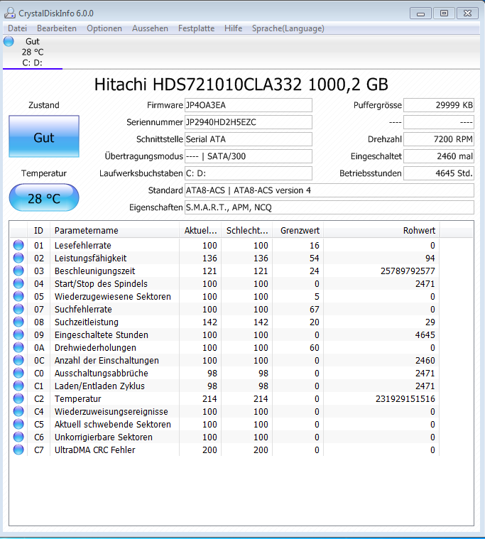Click the ID column header
The width and height of the screenshot is (485, 539).
pyautogui.click(x=38, y=230)
